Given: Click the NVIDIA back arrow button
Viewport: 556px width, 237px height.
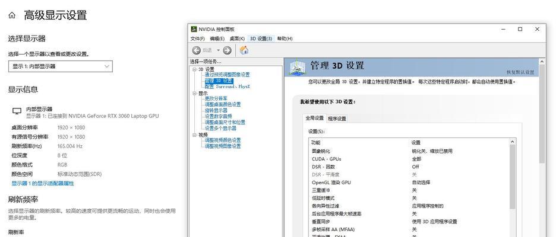Looking at the screenshot, I should tap(197, 50).
